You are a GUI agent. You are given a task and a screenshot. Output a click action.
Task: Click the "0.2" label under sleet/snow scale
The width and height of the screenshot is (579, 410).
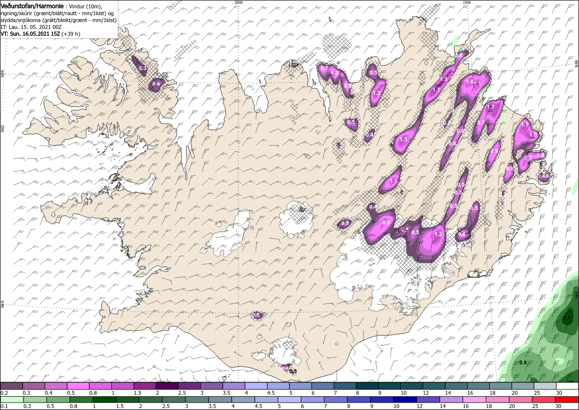(x=4, y=393)
